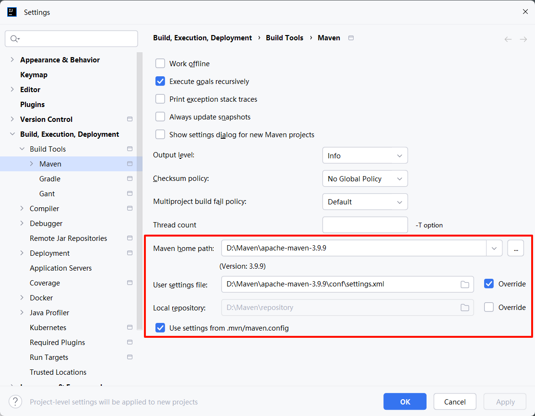Click the project-level icon on Coverage row
The image size is (535, 416).
(130, 283)
